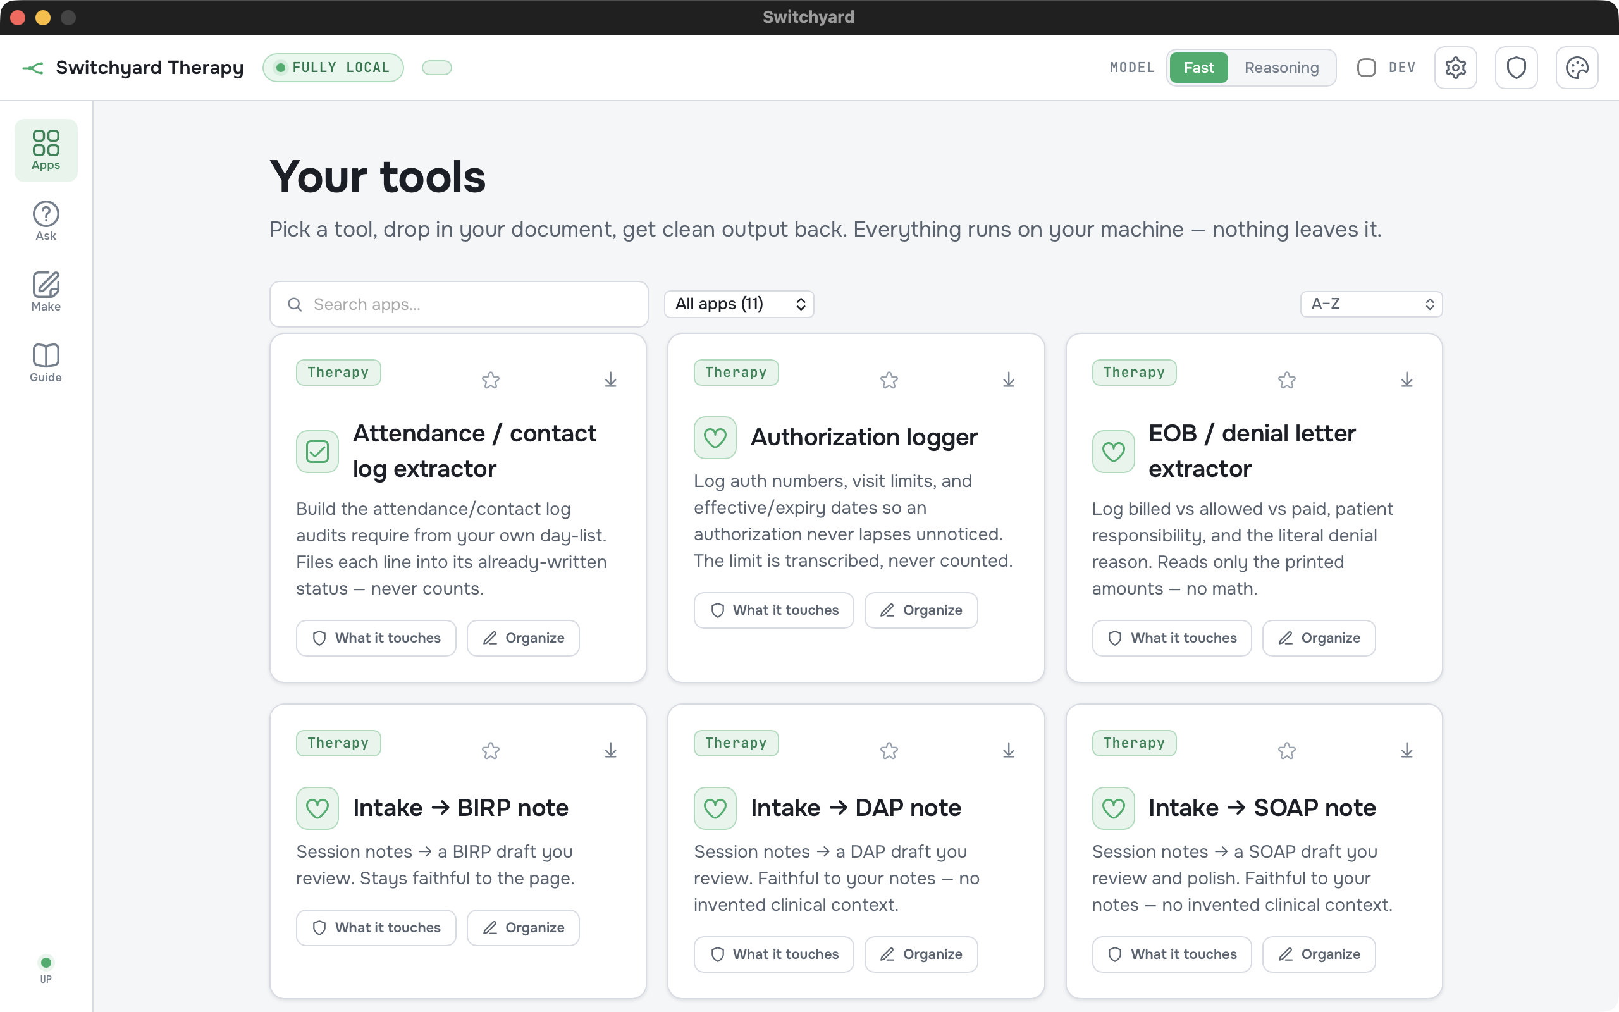Viewport: 1619px width, 1012px height.
Task: Download the Authorization logger tool
Action: coord(1008,380)
